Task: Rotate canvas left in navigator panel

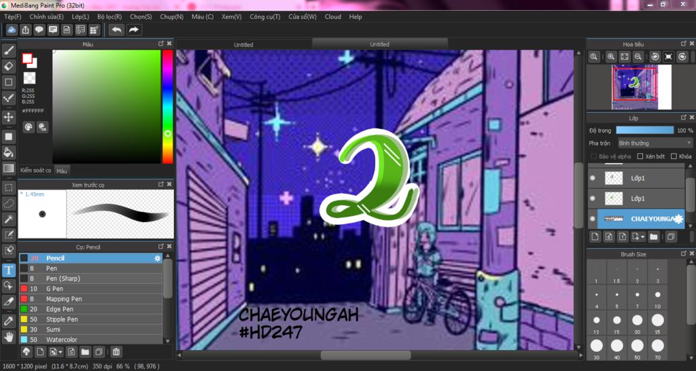Action: 655,57
